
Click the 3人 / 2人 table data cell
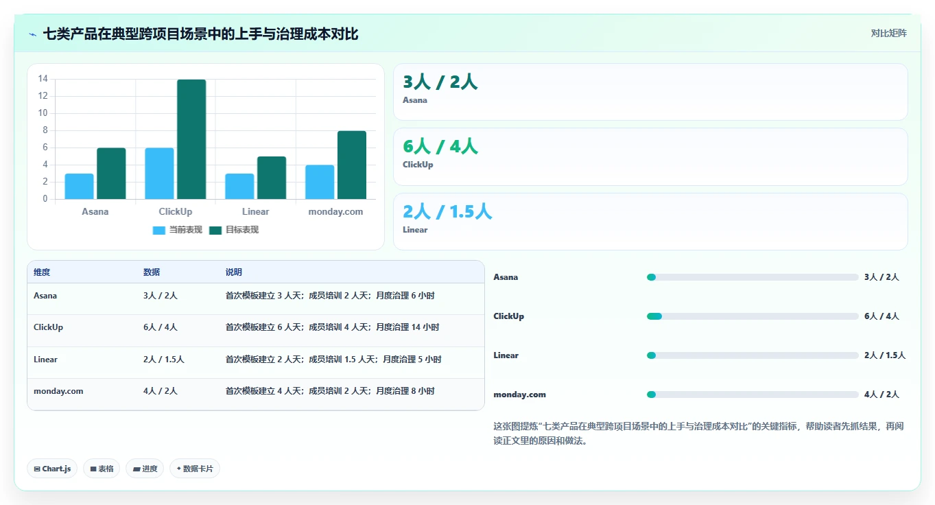(x=161, y=296)
